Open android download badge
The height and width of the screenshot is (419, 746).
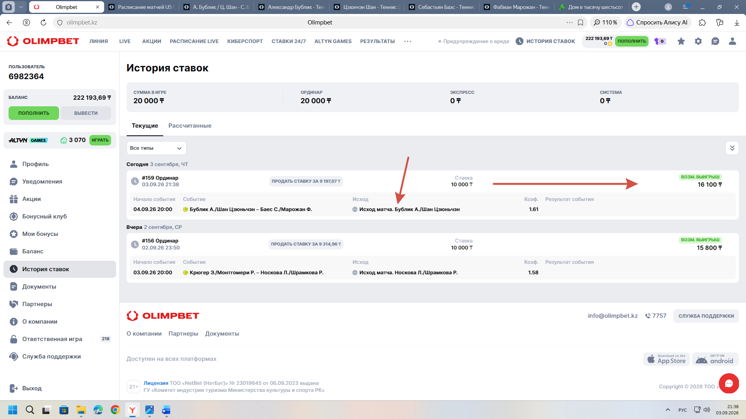pos(715,359)
